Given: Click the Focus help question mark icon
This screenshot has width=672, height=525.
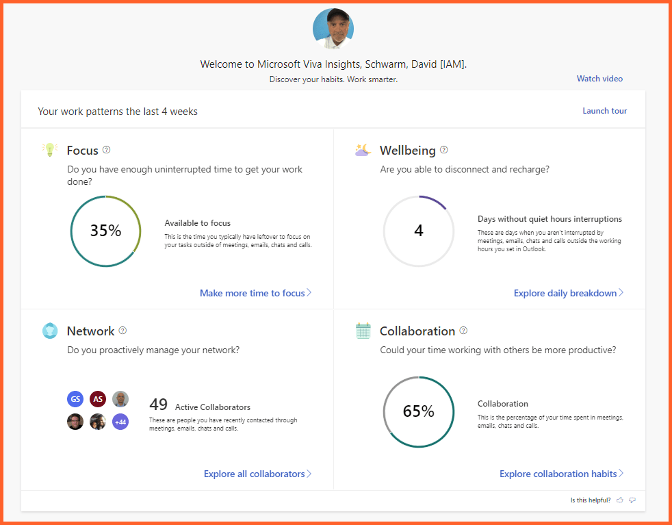Looking at the screenshot, I should (106, 150).
